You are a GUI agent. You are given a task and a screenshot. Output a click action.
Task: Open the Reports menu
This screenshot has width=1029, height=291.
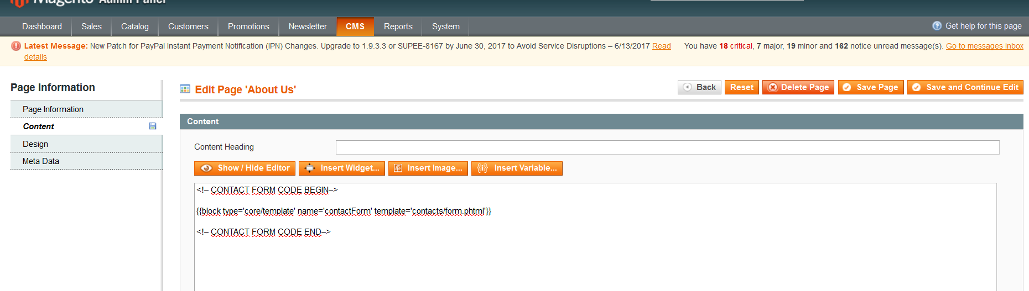[398, 27]
